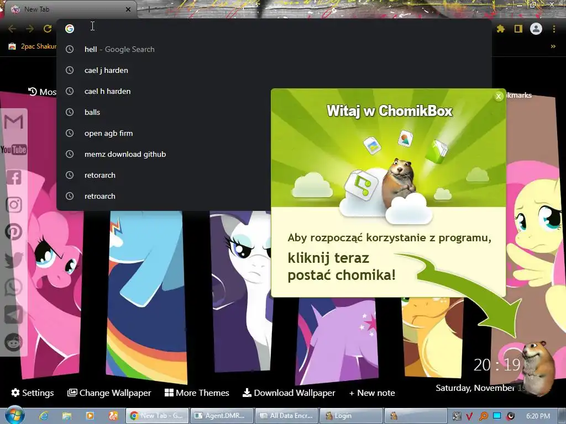The width and height of the screenshot is (566, 424).
Task: Launch Internet Explorer from taskbar
Action: click(x=44, y=416)
